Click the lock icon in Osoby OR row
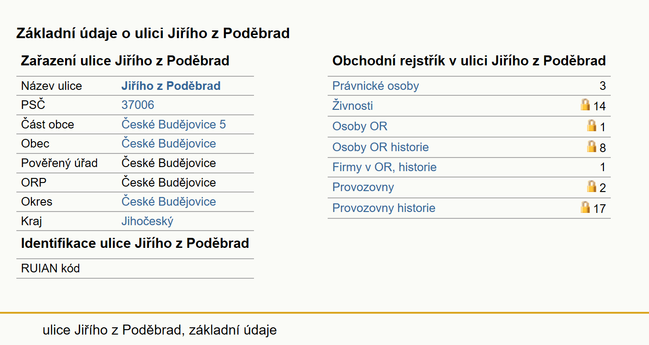Image resolution: width=649 pixels, height=345 pixels. tap(591, 125)
